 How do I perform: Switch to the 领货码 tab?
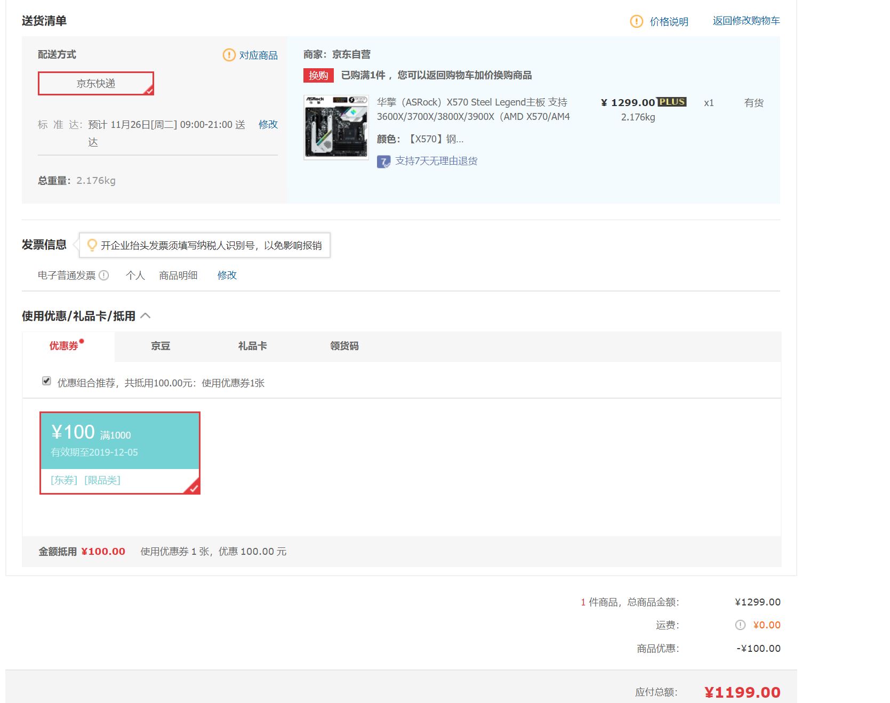click(344, 346)
